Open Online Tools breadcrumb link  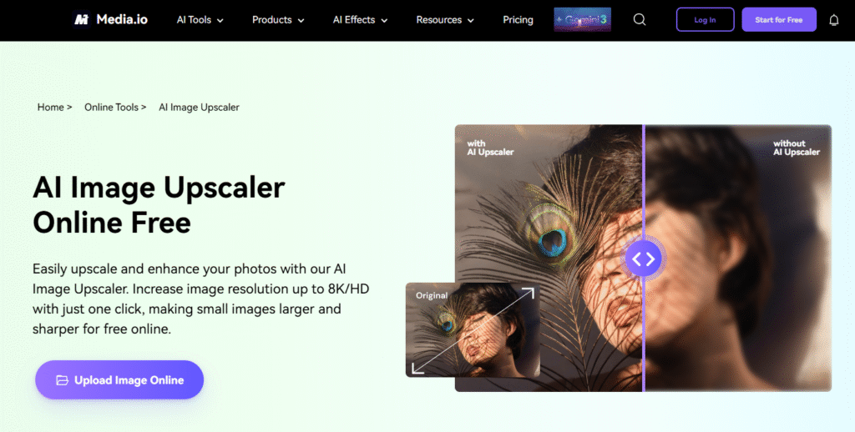(111, 108)
